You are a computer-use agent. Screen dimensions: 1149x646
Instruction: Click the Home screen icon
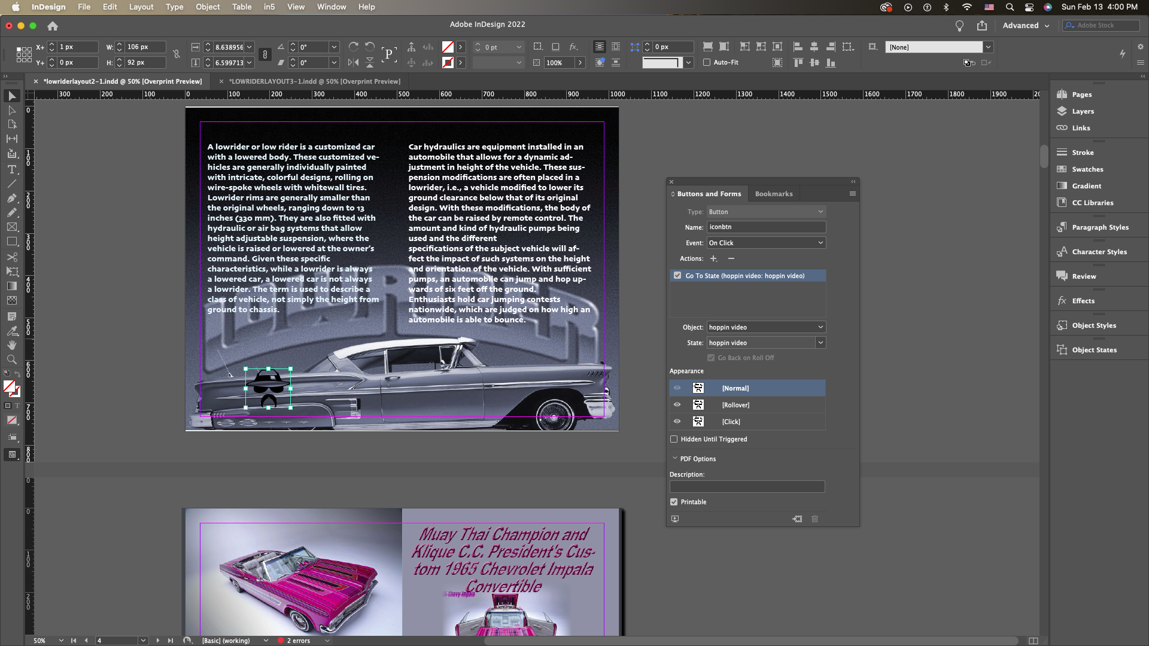53,26
